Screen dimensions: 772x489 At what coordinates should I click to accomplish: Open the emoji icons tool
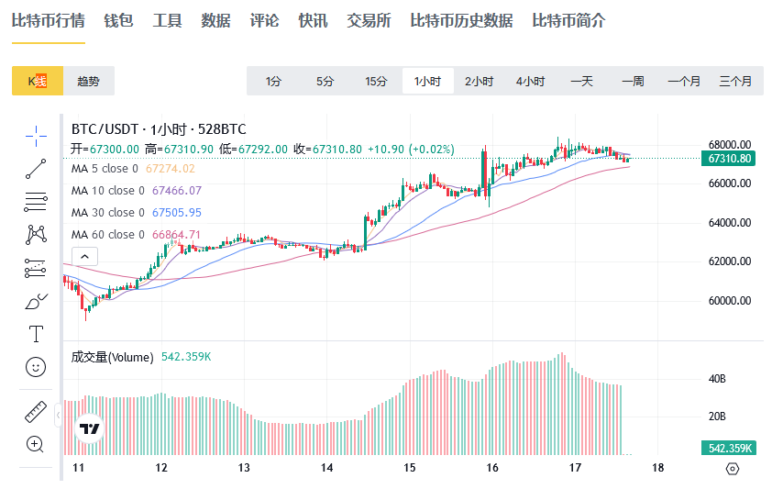[x=36, y=367]
